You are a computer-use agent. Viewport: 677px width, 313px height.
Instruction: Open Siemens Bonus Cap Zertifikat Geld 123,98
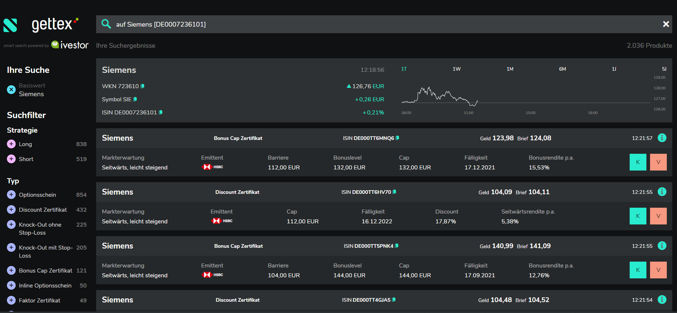384,138
